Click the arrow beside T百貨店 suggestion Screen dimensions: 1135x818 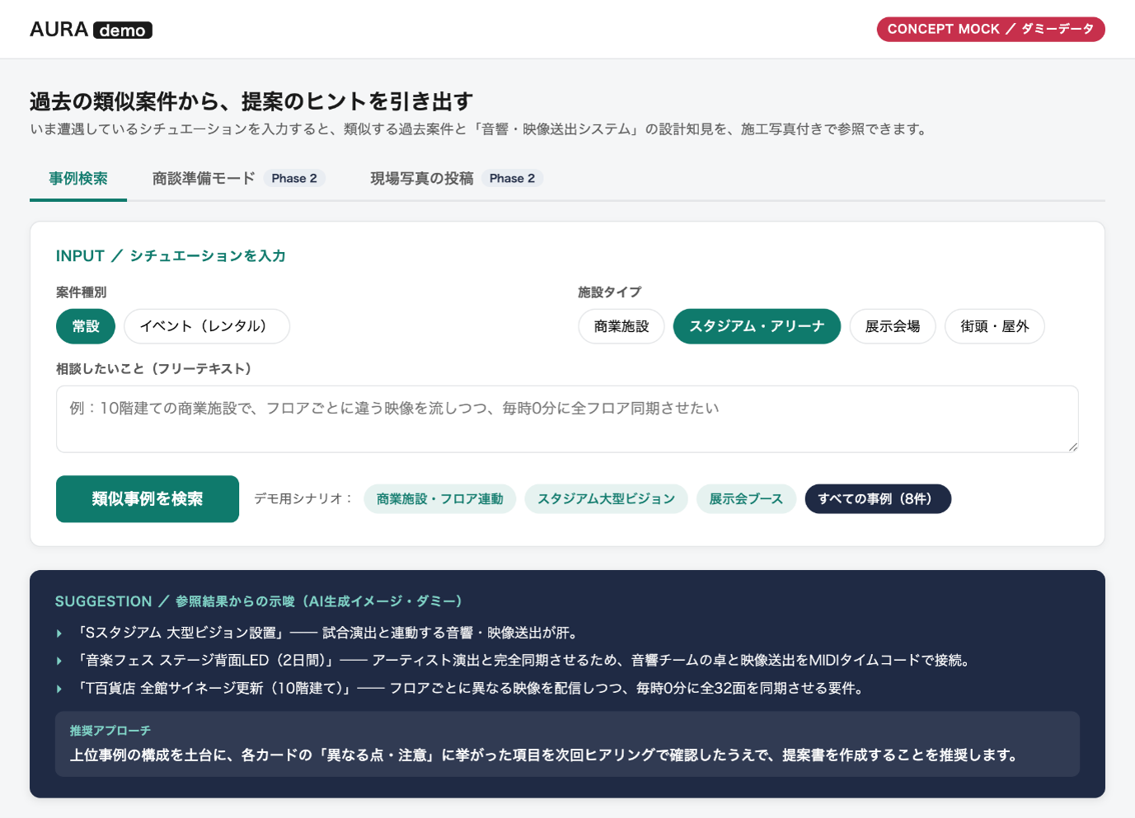coord(59,689)
